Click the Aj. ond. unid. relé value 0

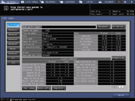44,47
